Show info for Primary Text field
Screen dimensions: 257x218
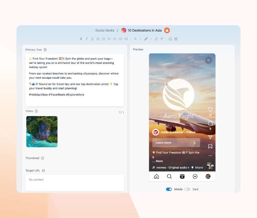pyautogui.click(x=45, y=50)
